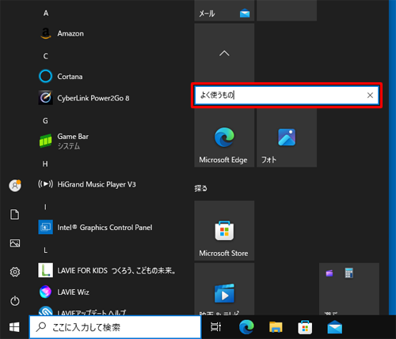Clear the group name with the X button
The image size is (396, 339).
coord(370,95)
